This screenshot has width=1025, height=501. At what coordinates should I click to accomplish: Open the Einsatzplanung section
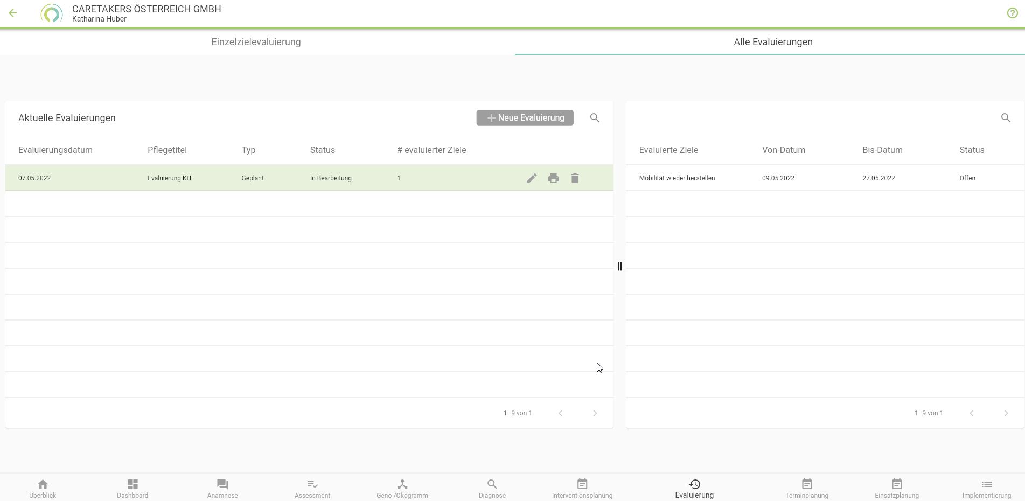pos(896,489)
